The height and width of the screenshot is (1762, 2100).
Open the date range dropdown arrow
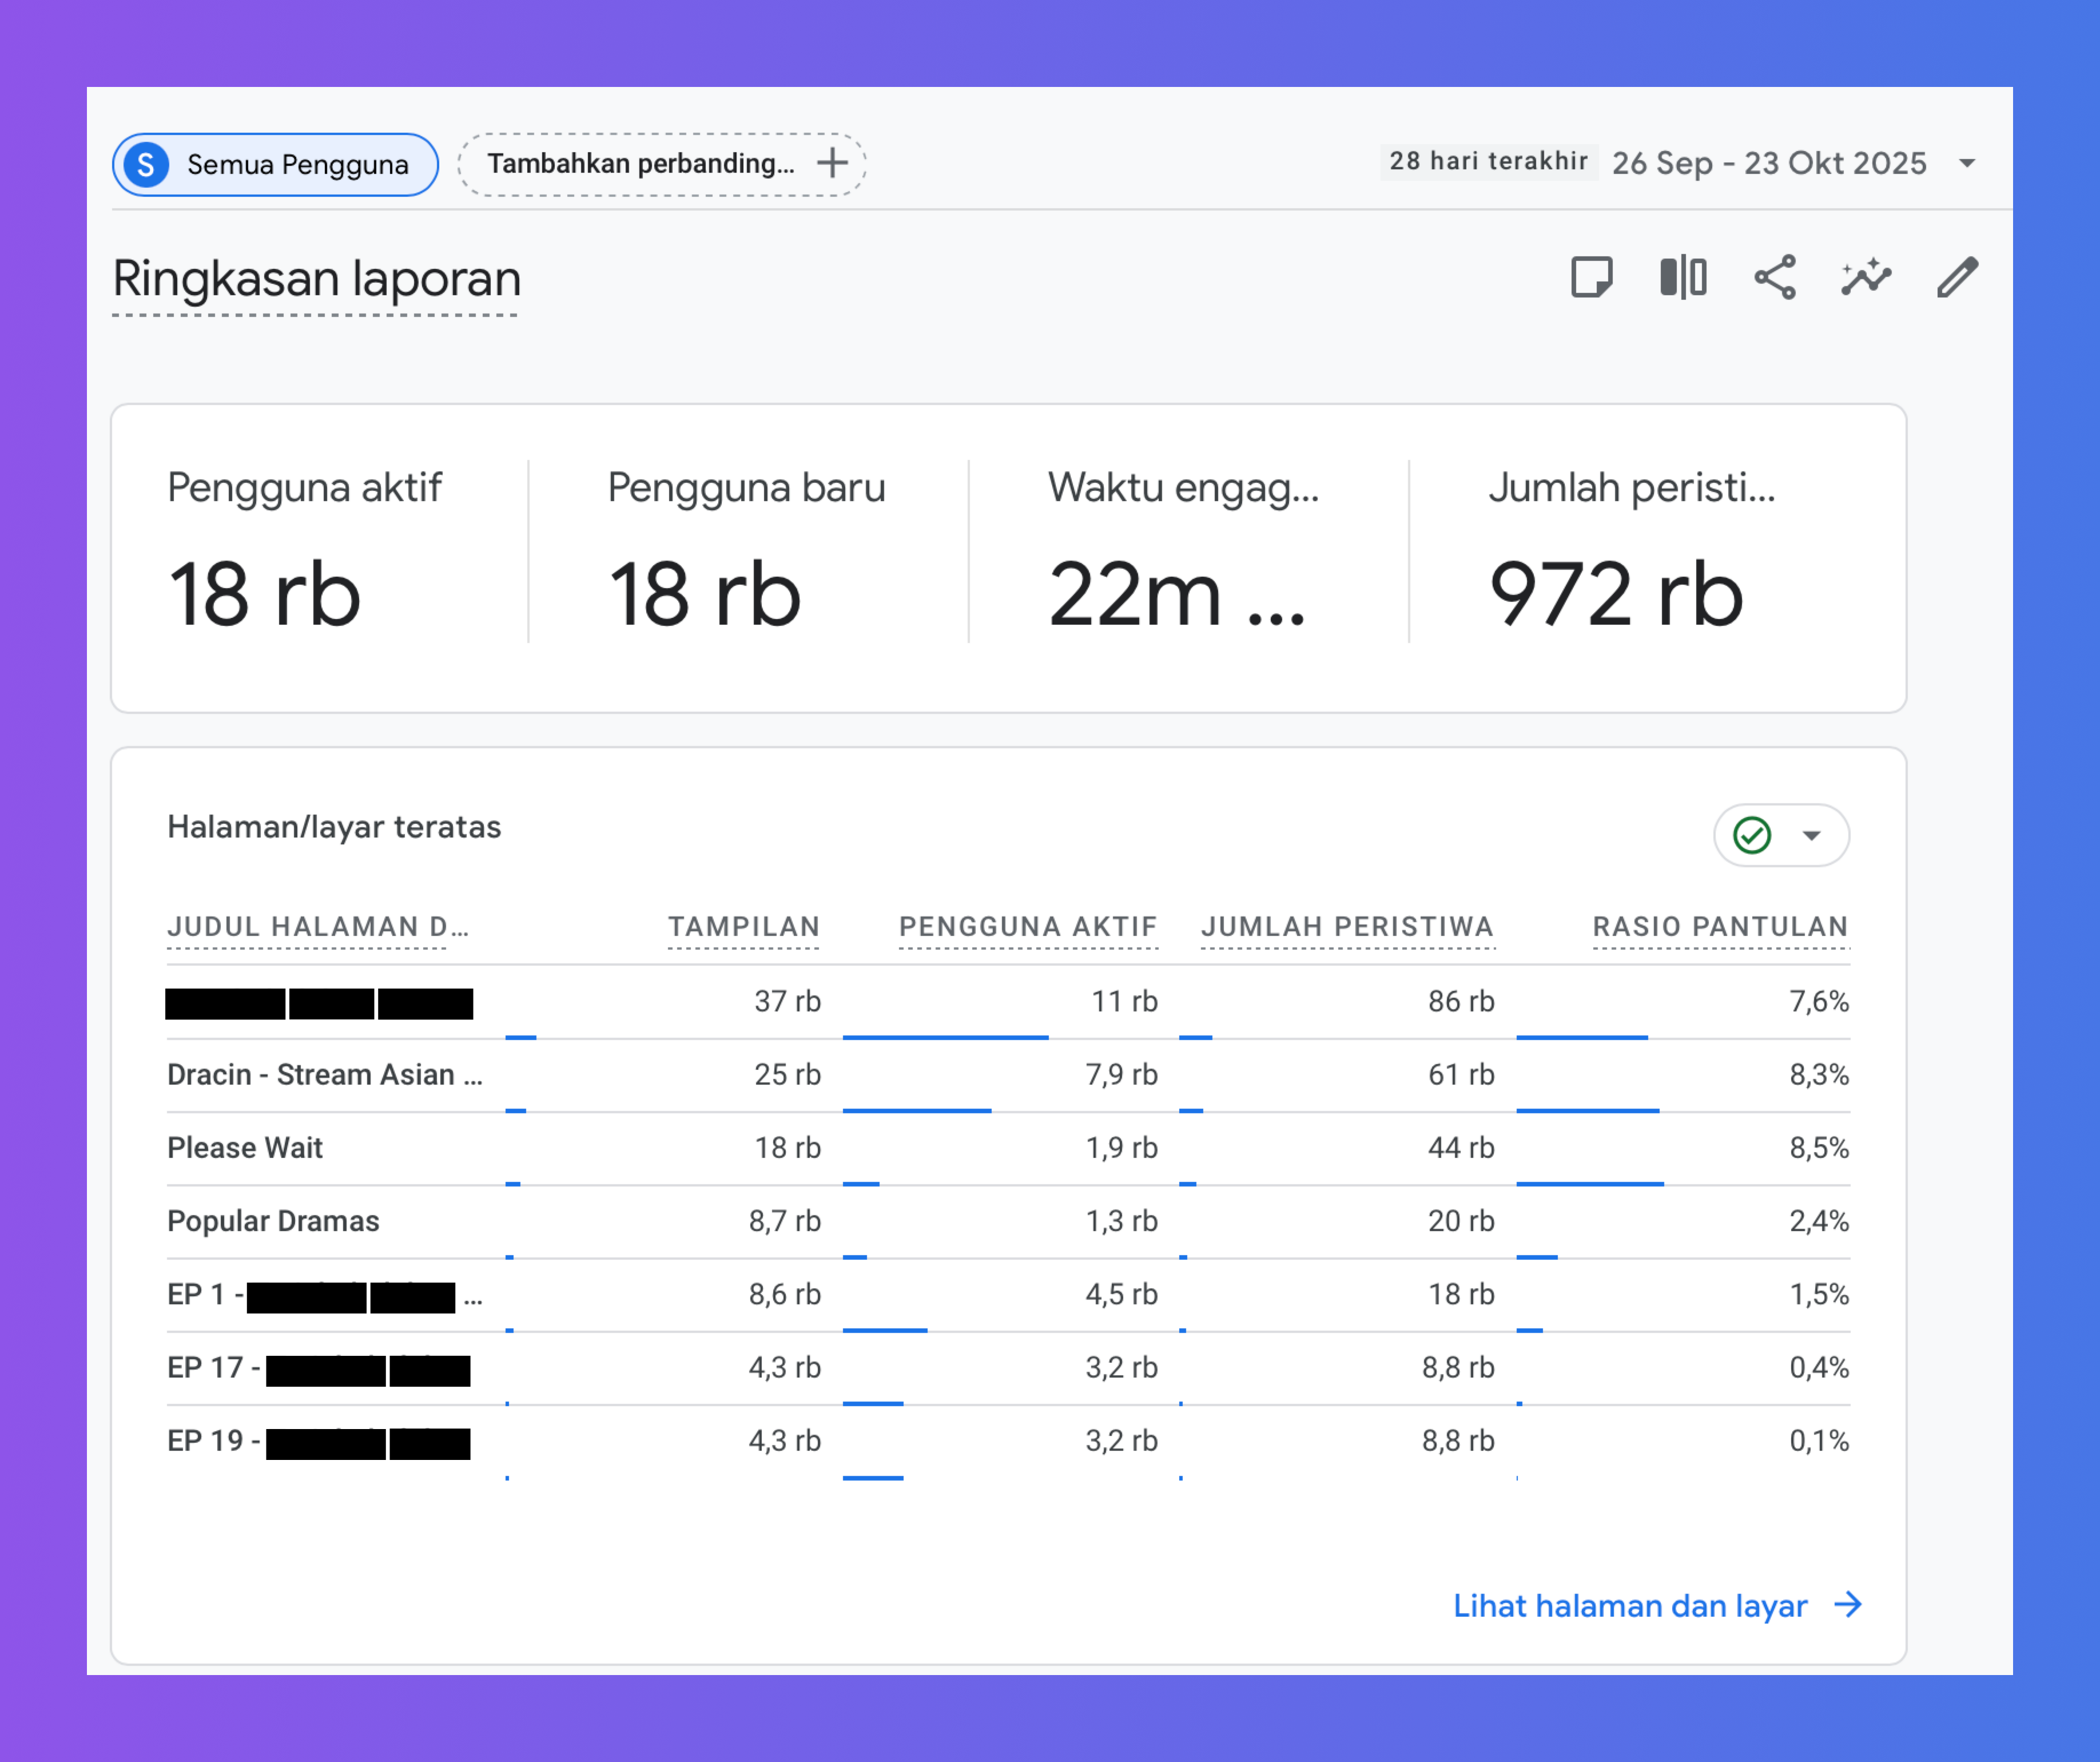[x=1967, y=163]
